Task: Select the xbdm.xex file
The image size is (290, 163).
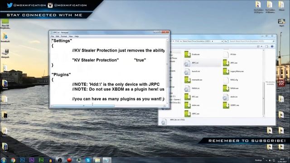Action: [x=192, y=105]
